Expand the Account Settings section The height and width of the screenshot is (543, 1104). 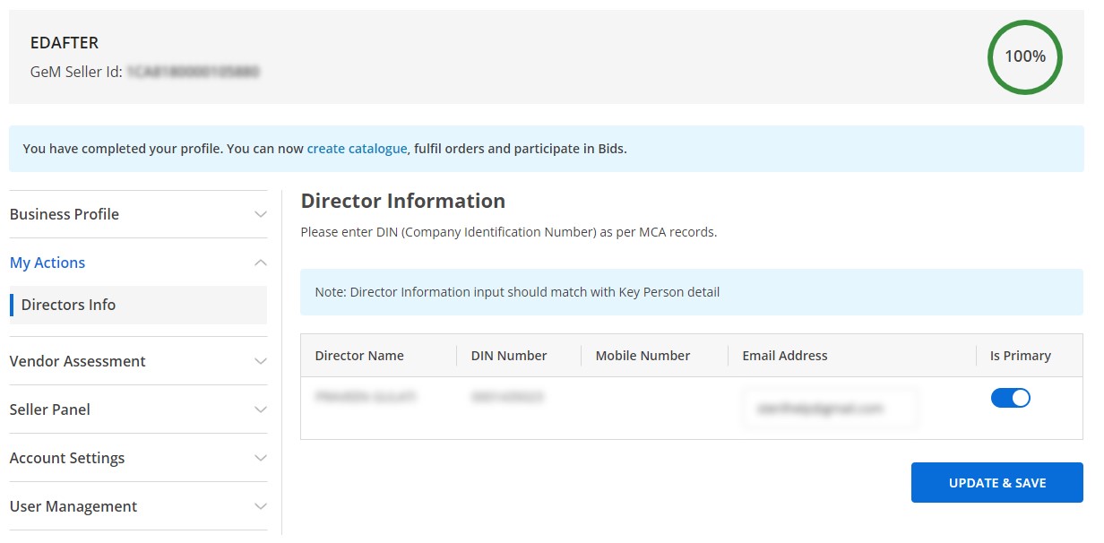pos(138,457)
